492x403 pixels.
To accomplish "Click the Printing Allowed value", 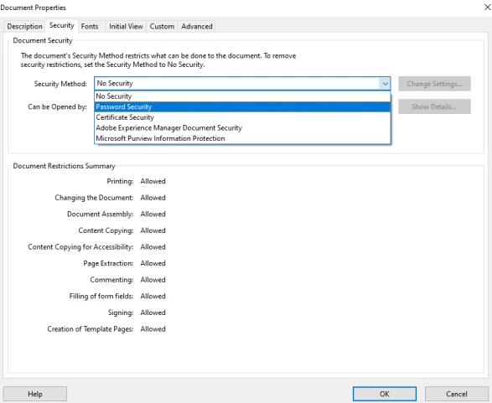I will click(153, 181).
